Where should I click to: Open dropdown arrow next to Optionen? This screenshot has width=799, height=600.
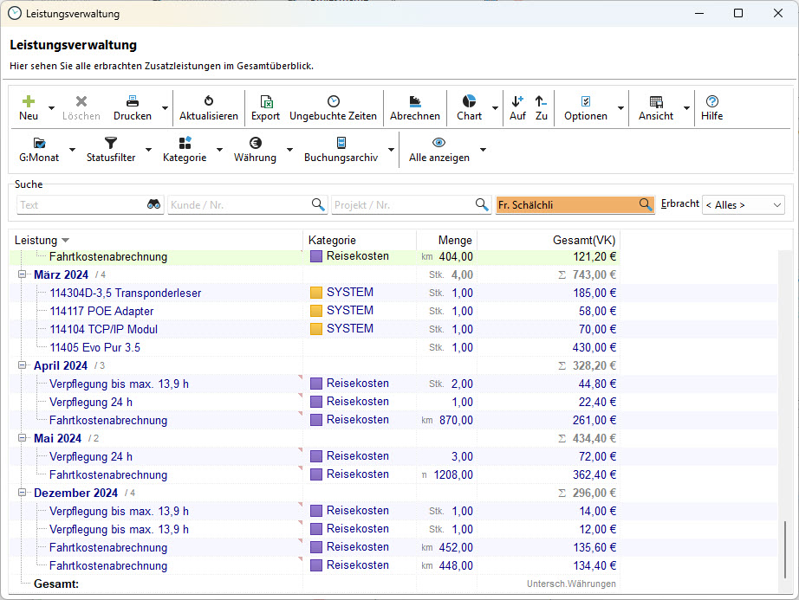tap(620, 109)
